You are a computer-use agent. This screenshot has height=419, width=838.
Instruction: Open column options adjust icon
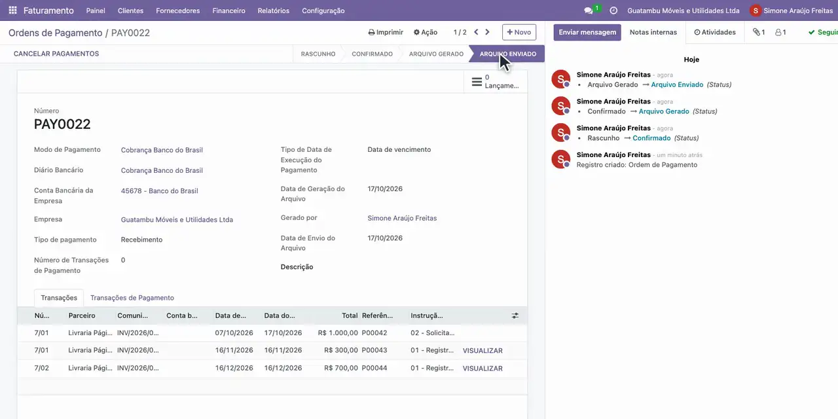pyautogui.click(x=515, y=316)
